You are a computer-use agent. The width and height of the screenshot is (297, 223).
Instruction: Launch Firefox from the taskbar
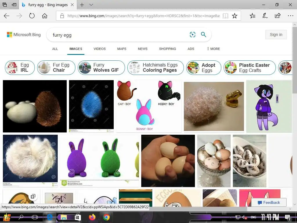point(92,217)
